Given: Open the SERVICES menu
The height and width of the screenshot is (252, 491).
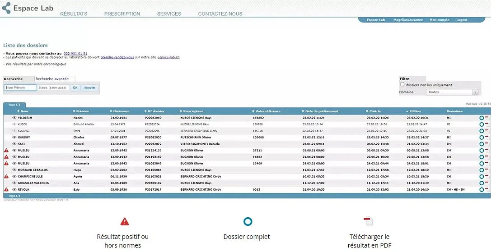Looking at the screenshot, I should tap(169, 14).
